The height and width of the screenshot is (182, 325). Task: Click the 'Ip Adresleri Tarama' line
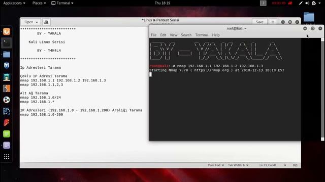tap(41, 68)
